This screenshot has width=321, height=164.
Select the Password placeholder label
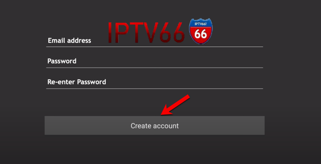(62, 61)
